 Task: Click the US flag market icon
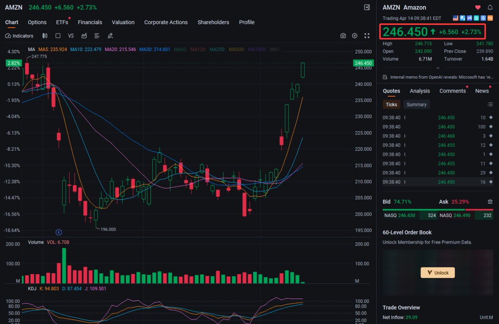click(x=455, y=18)
